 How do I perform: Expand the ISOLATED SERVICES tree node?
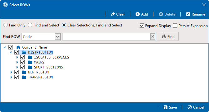[17, 57]
